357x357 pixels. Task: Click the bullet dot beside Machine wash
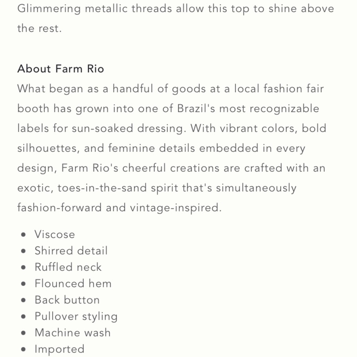click(x=23, y=333)
